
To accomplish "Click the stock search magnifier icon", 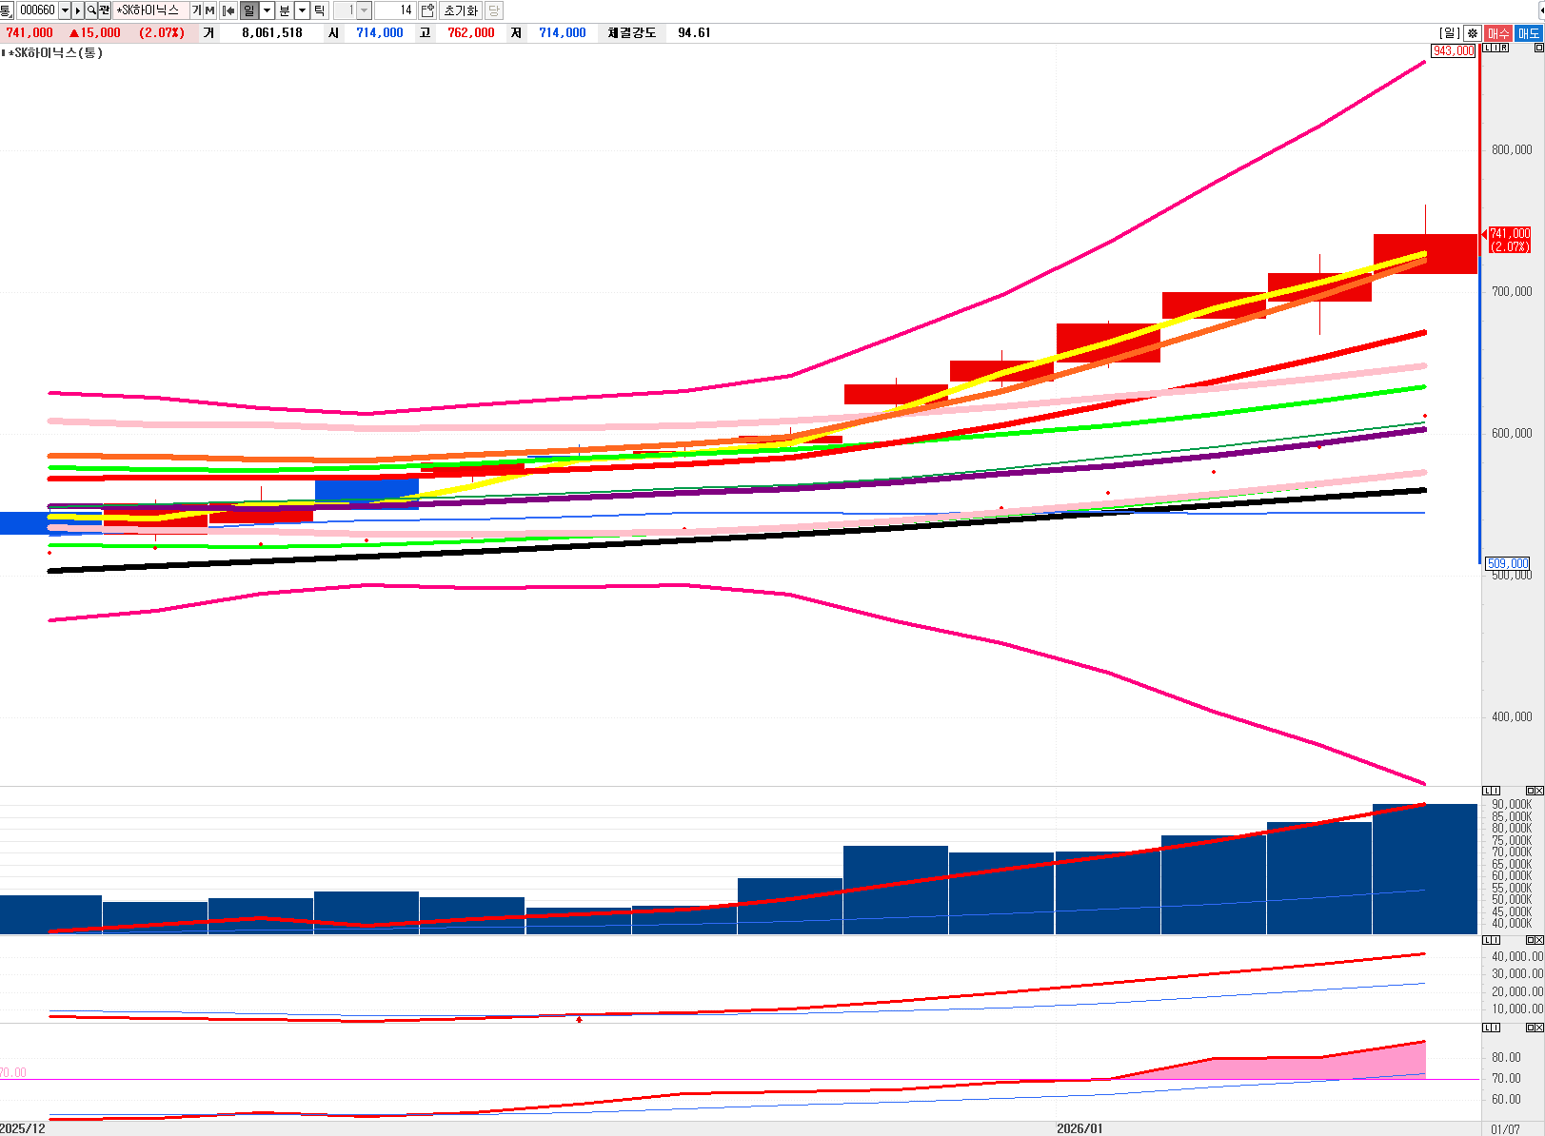I will tap(91, 10).
